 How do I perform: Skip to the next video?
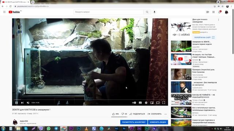click(22, 103)
